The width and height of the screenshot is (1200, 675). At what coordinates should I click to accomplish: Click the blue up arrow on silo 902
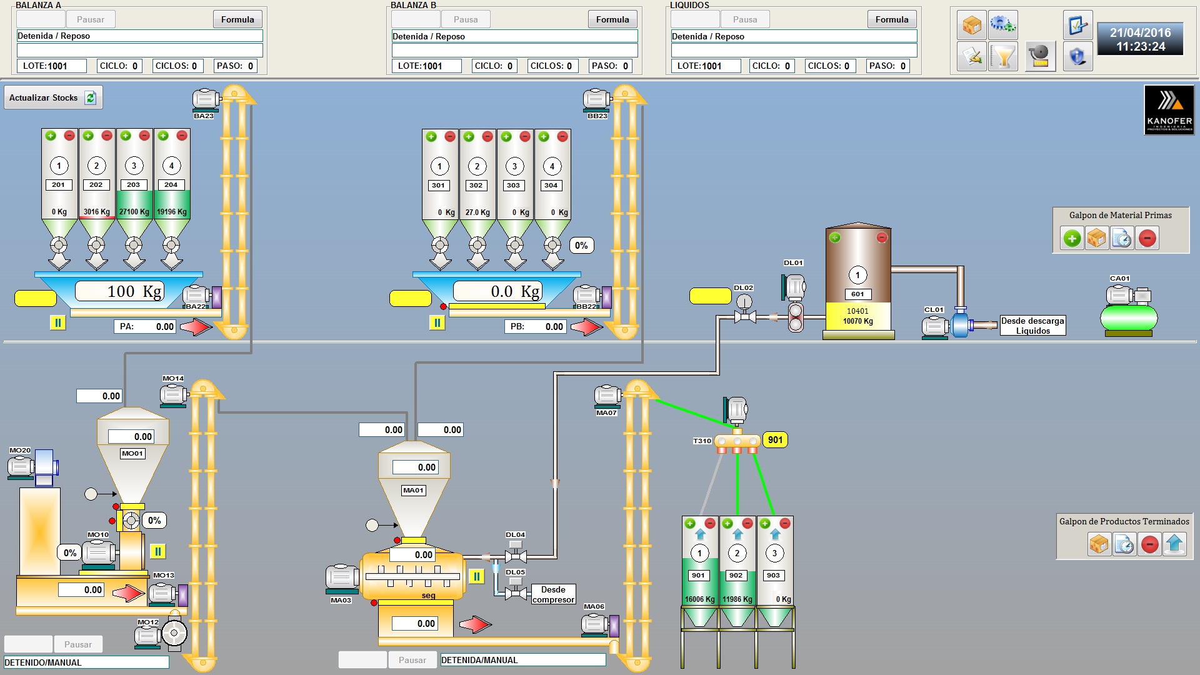(737, 534)
